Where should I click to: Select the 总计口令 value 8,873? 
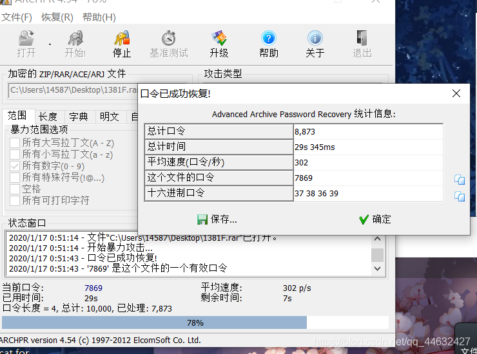click(368, 131)
